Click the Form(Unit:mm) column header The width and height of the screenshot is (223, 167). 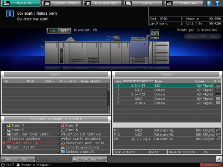(x=138, y=81)
